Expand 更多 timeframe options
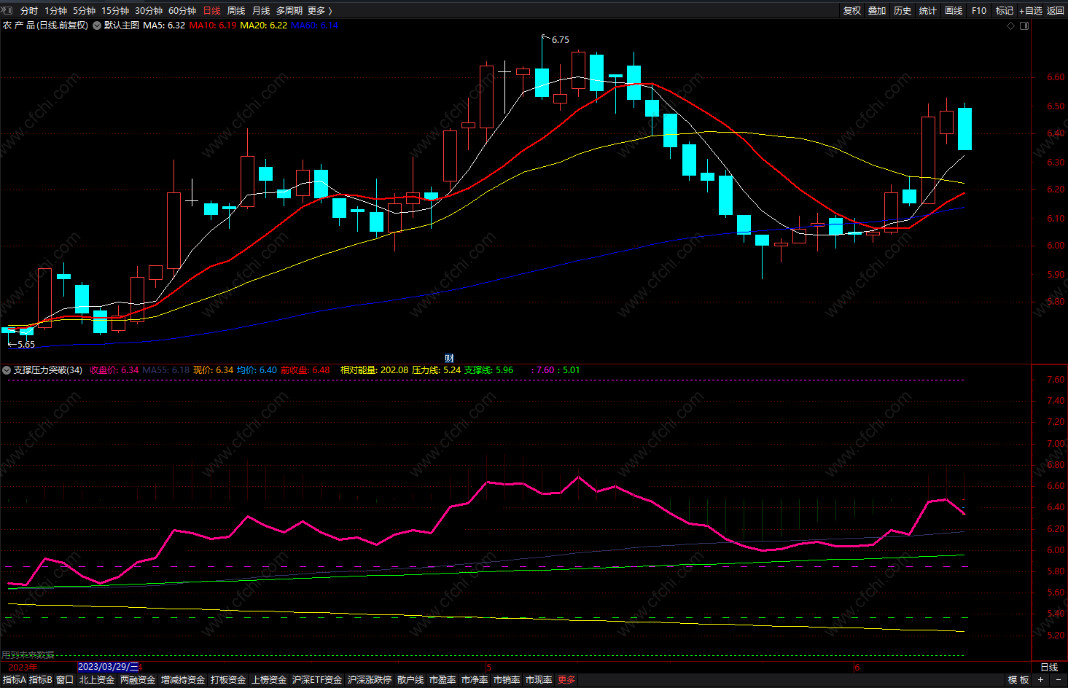This screenshot has height=688, width=1068. click(x=319, y=10)
